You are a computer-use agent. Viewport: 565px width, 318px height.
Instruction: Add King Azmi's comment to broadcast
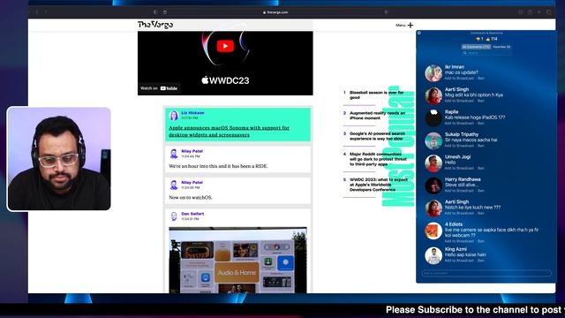[459, 261]
